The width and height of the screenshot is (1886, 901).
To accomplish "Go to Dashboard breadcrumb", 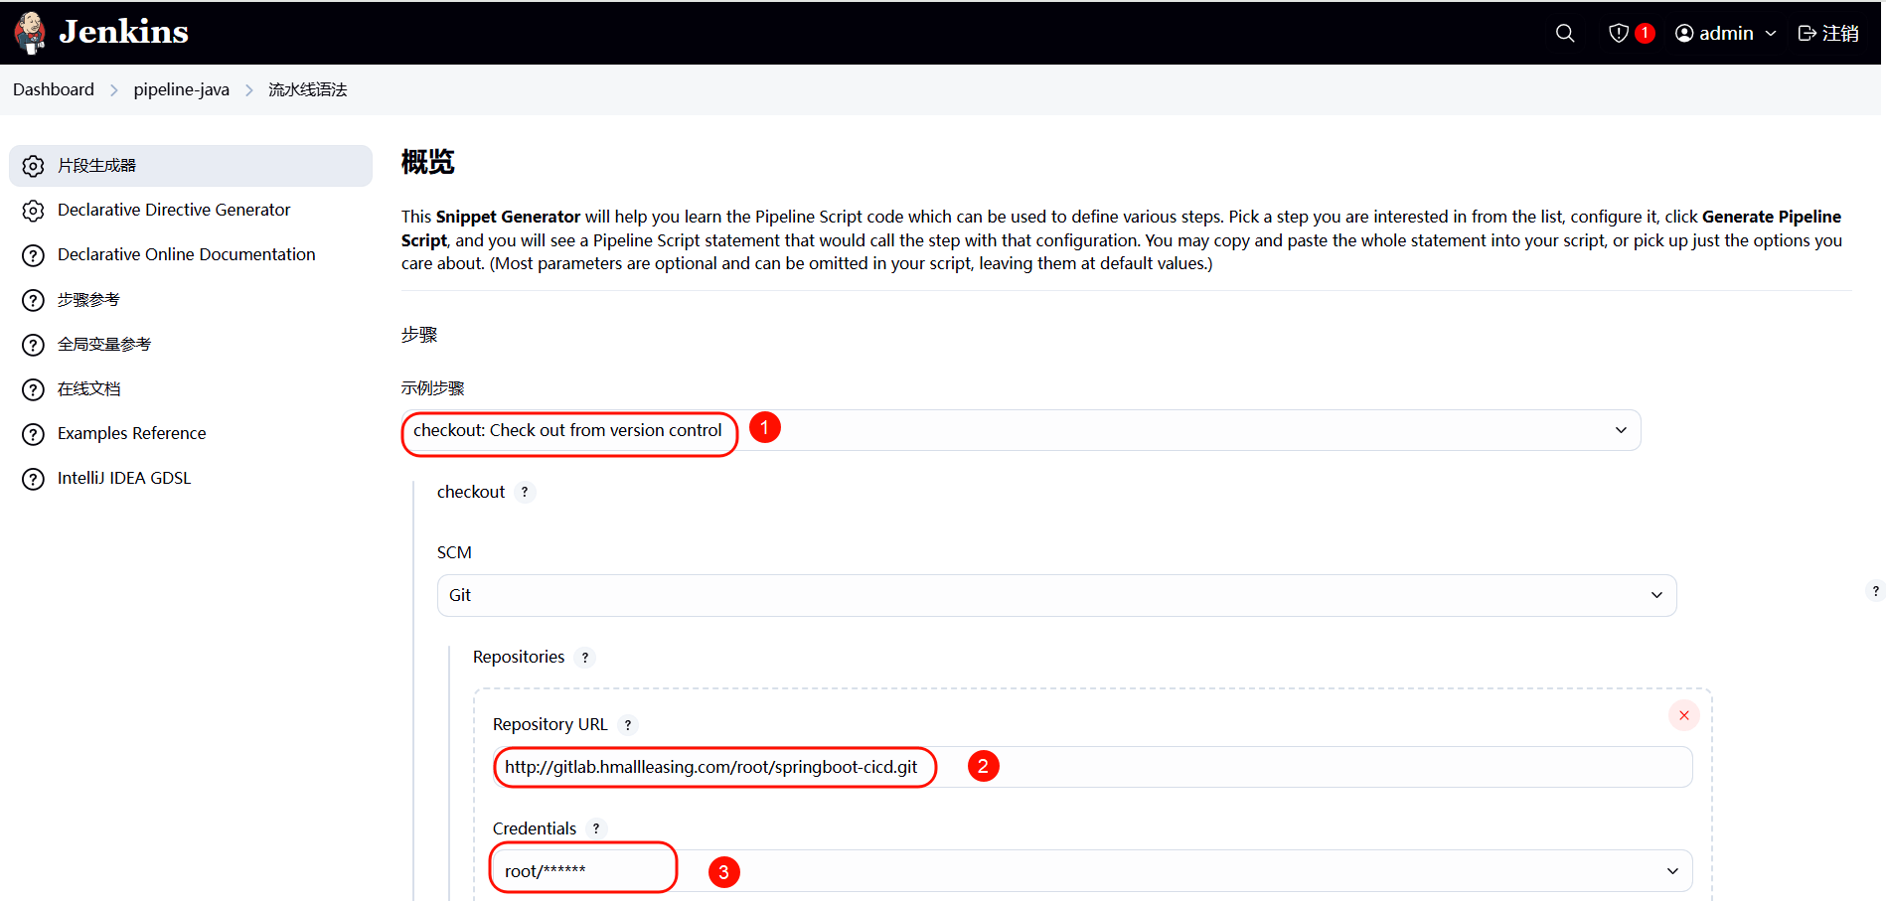I will tap(54, 89).
